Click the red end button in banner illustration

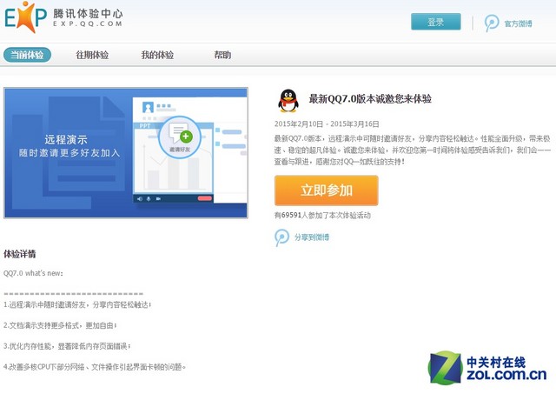[205, 198]
